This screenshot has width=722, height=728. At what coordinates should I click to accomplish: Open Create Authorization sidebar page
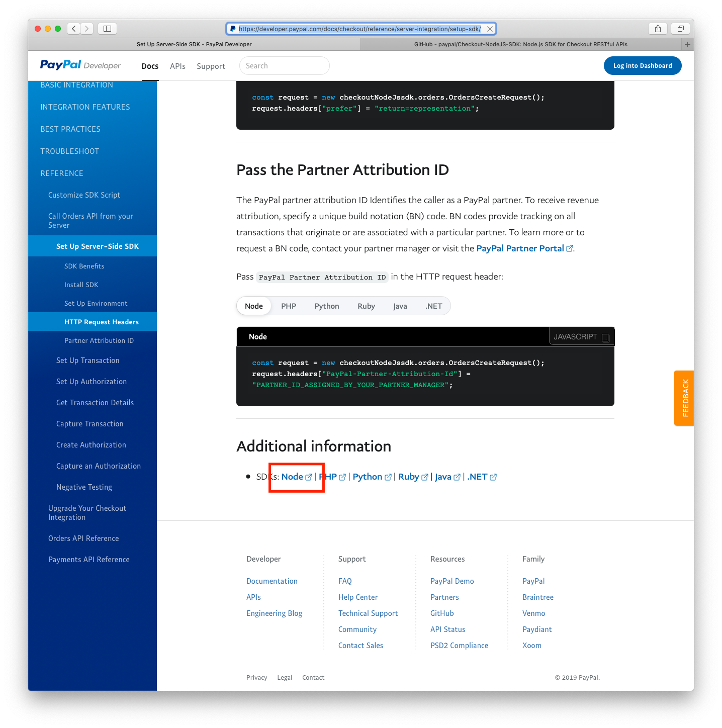91,445
